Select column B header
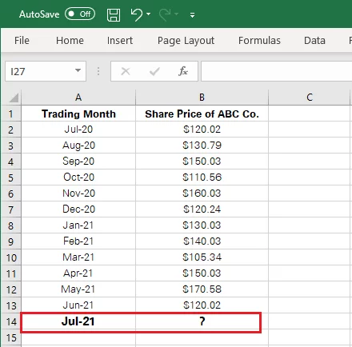Image resolution: width=352 pixels, height=347 pixels. click(x=202, y=98)
